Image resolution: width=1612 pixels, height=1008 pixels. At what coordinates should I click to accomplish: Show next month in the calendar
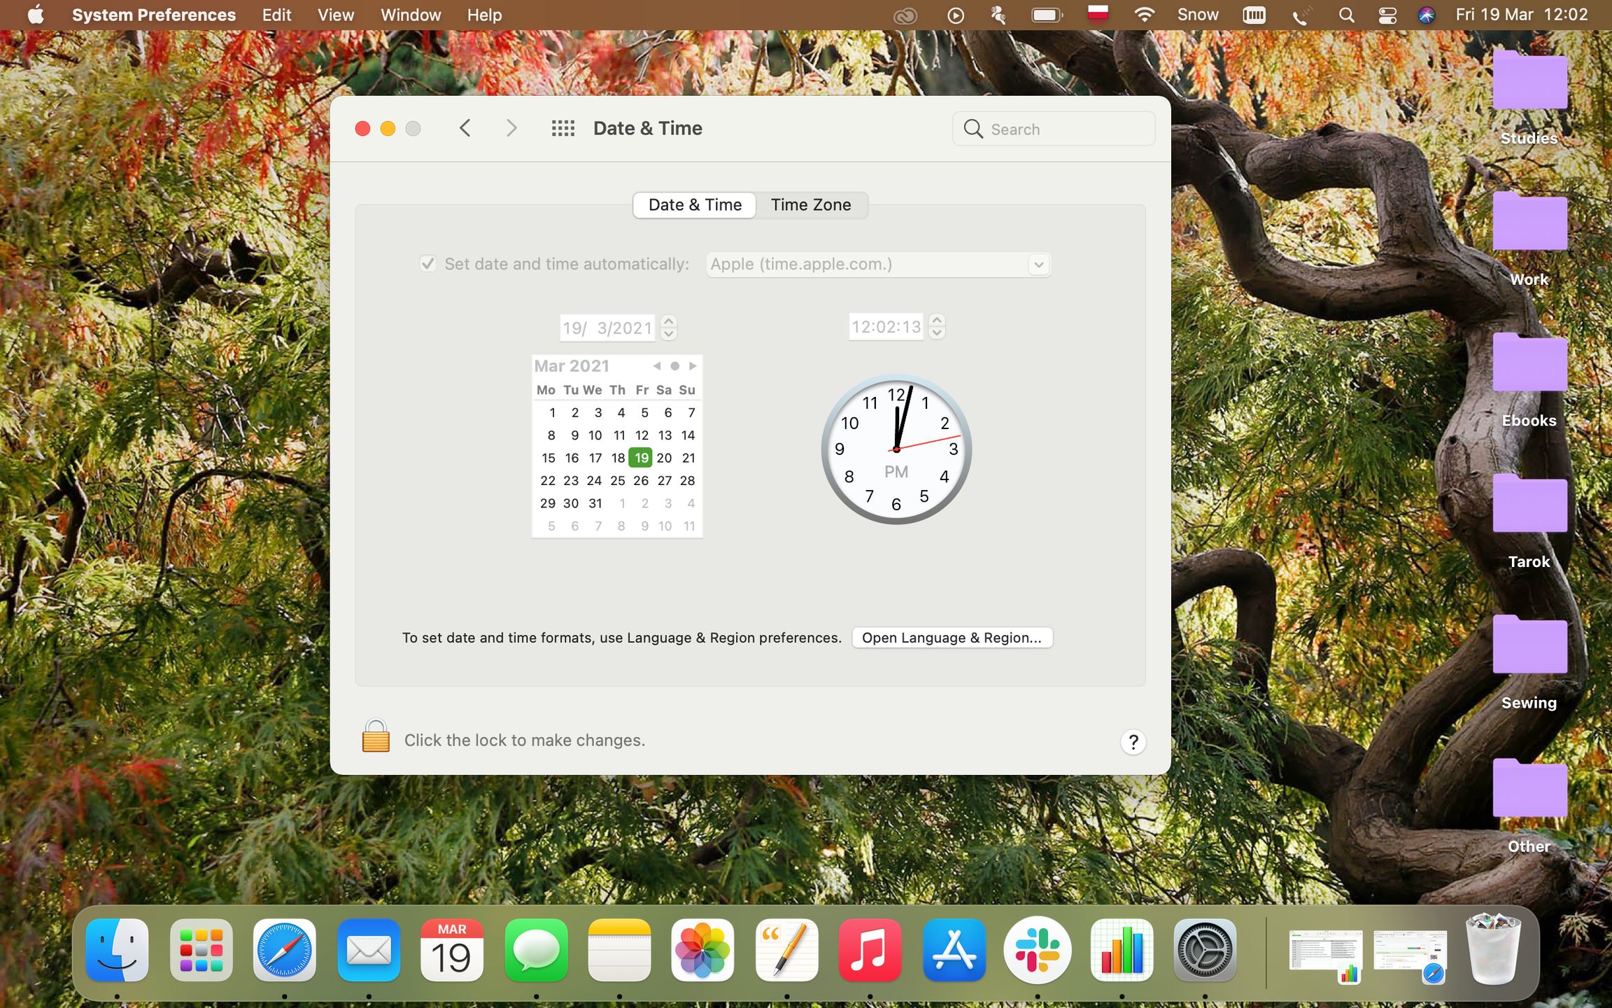tap(693, 365)
